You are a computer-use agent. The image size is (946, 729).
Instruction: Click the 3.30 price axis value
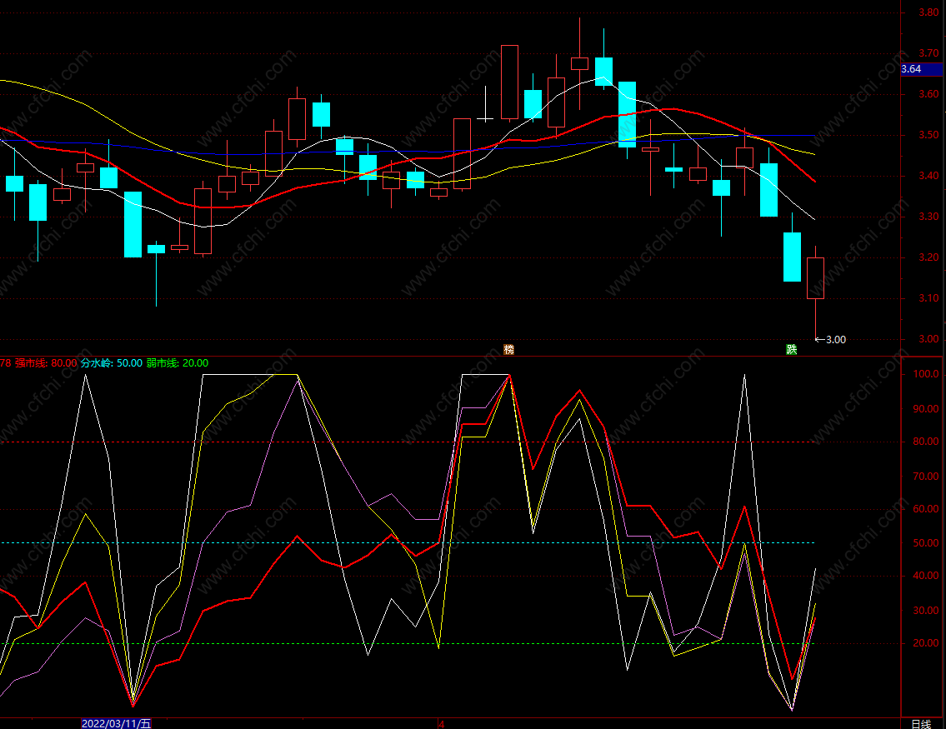tap(928, 217)
